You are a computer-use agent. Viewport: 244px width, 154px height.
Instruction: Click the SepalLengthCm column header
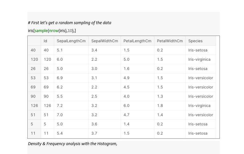71,41
